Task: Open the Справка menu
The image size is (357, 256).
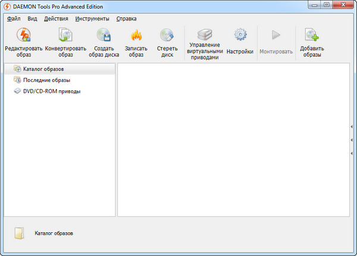Action: click(126, 18)
